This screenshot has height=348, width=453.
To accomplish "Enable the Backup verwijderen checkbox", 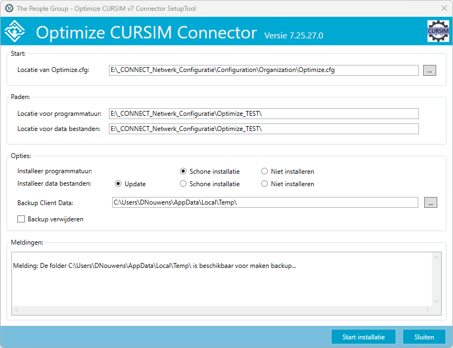I will click(x=21, y=219).
